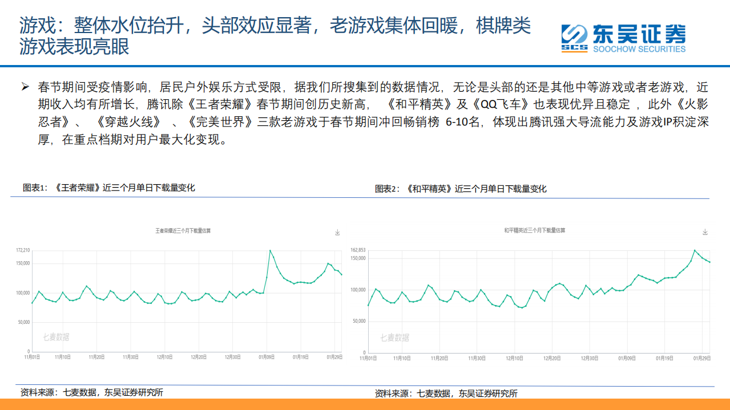The height and width of the screenshot is (410, 730).
Task: Click the green trend line peak near 01月09日
Action: [x=269, y=250]
